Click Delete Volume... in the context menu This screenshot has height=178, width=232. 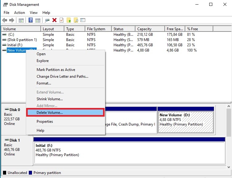click(x=66, y=112)
